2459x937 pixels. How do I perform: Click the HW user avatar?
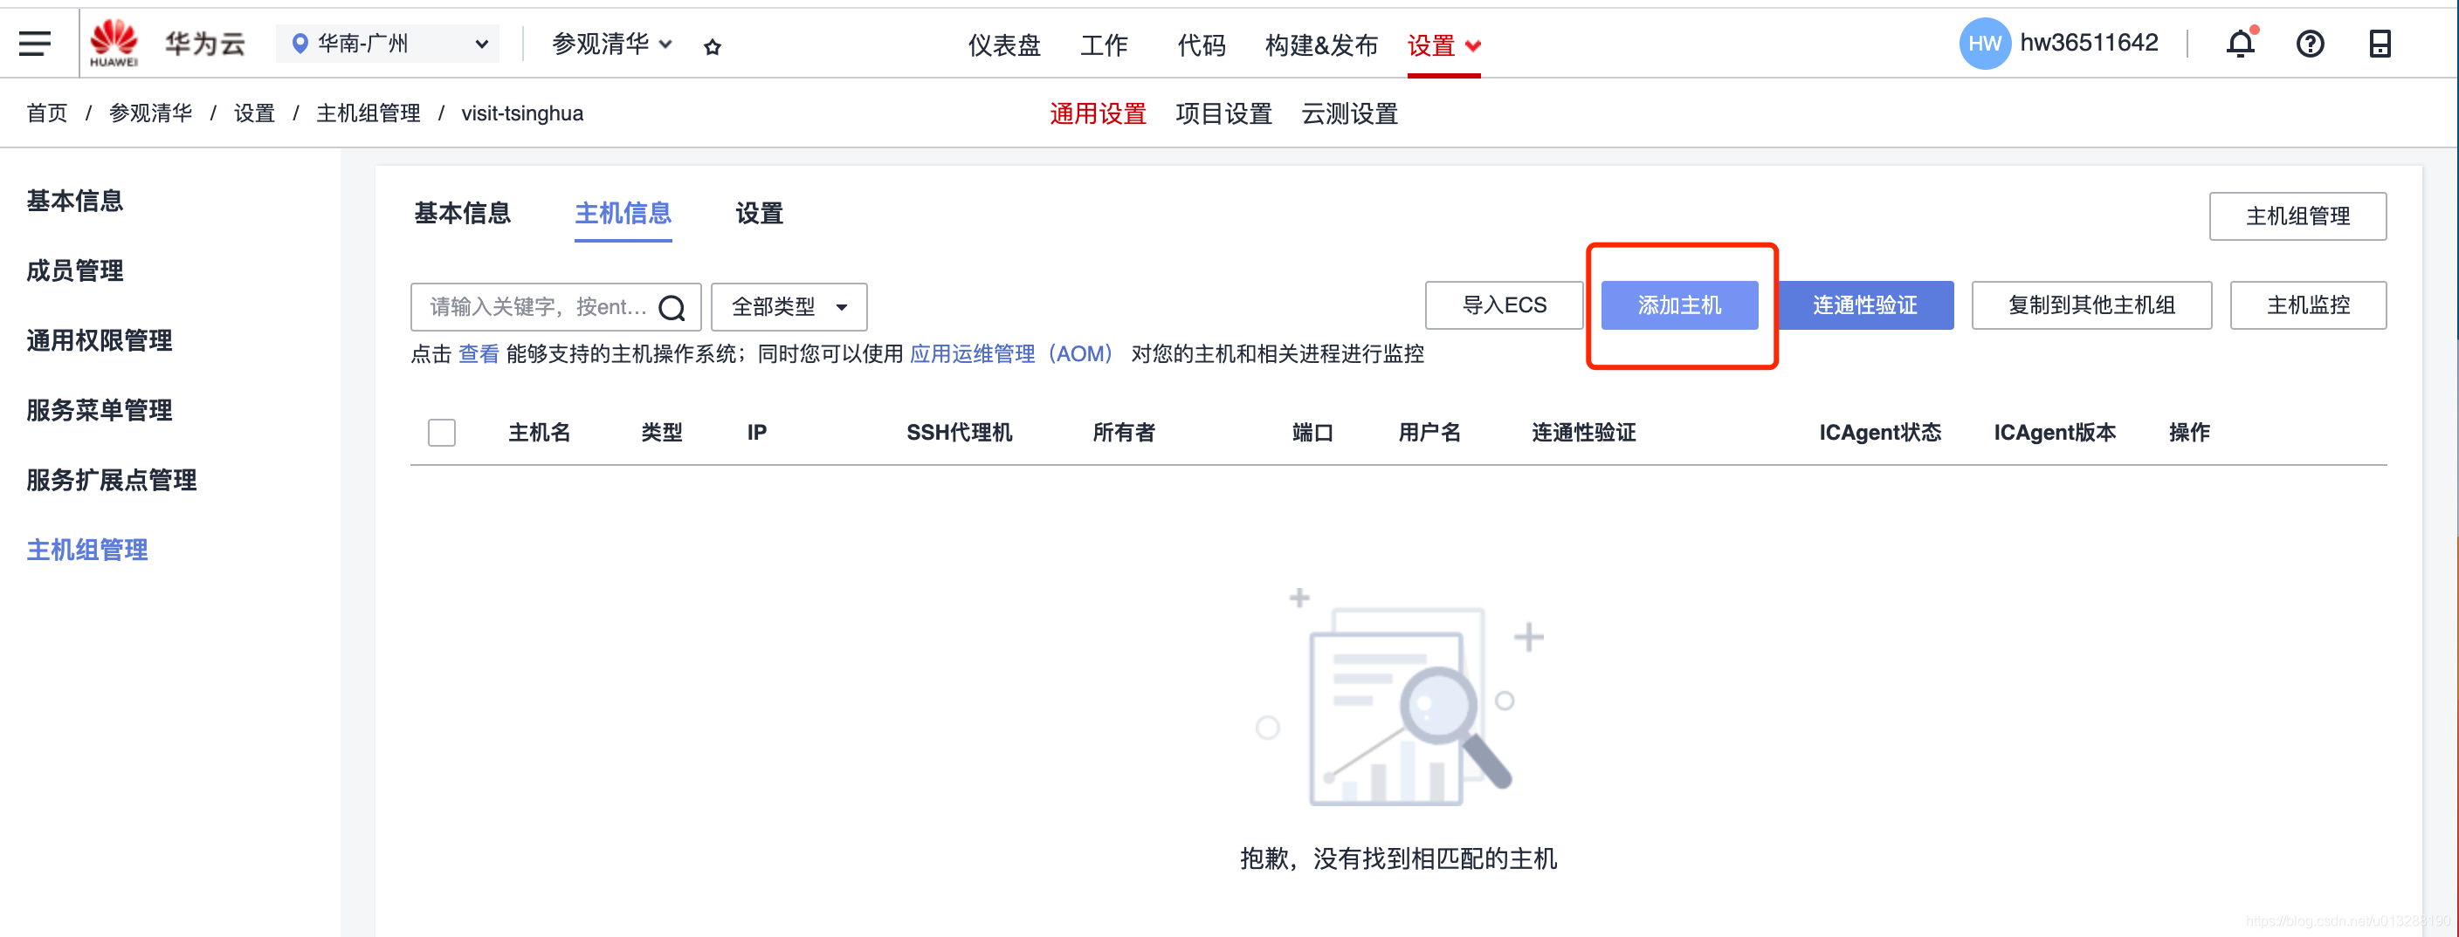1984,43
